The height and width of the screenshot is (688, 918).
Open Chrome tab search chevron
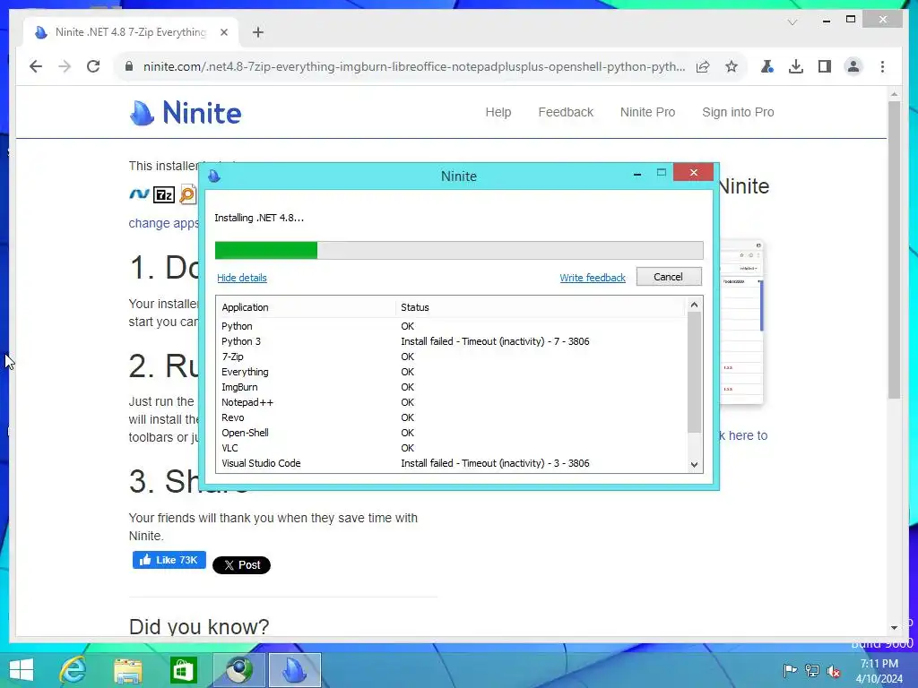[x=792, y=22]
